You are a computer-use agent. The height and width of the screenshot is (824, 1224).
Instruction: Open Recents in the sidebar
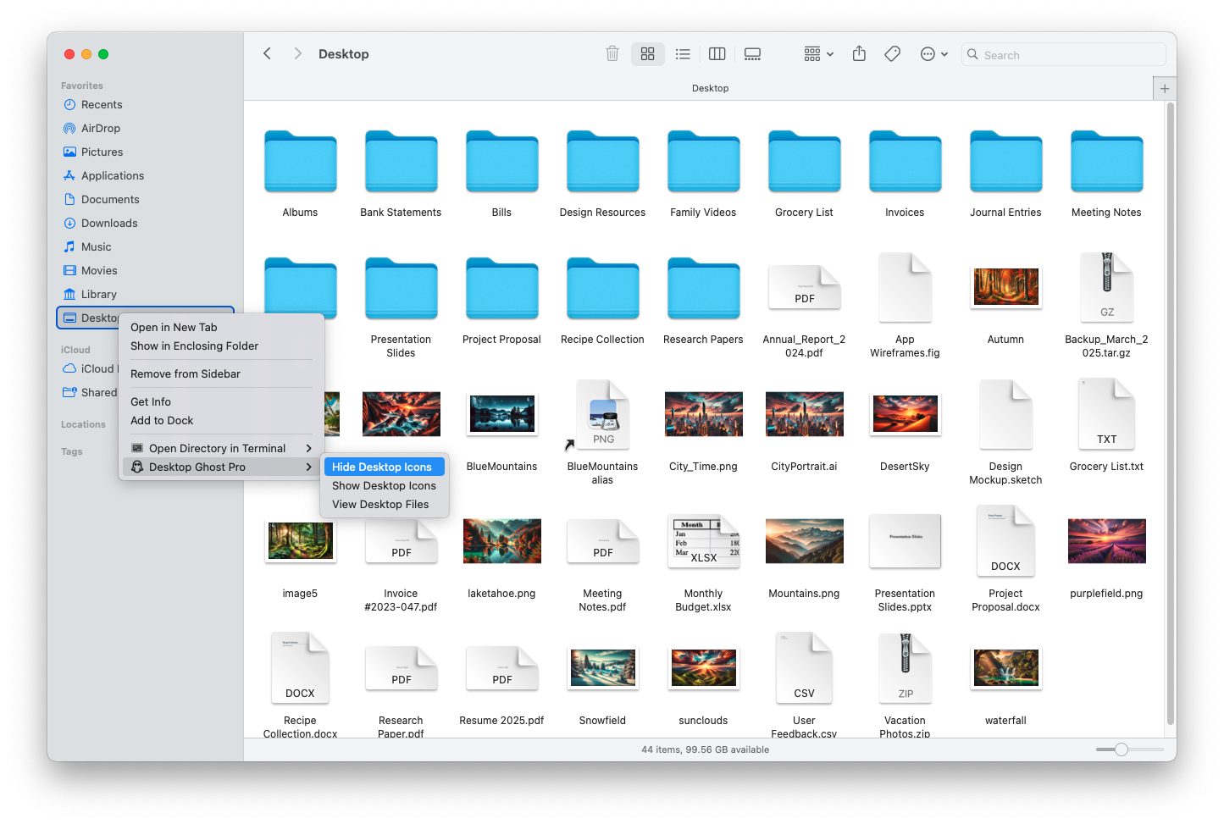(102, 105)
